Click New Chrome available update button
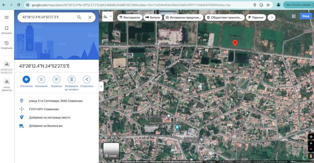This screenshot has height=163, width=314. point(298,5)
